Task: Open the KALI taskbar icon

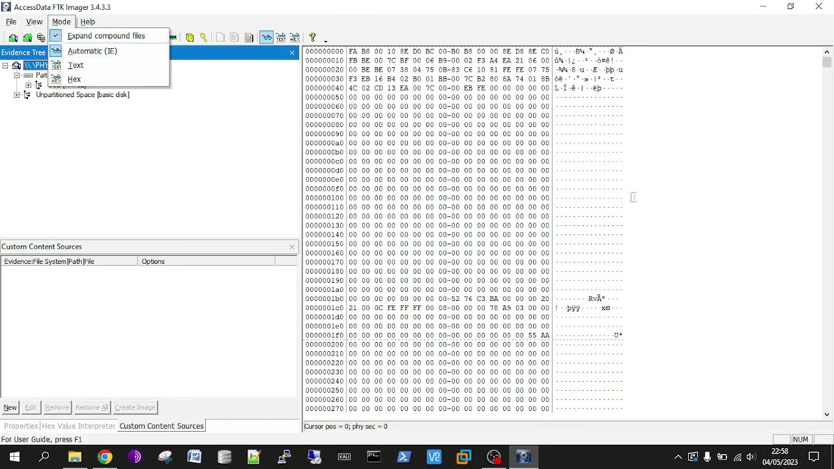Action: point(344,457)
